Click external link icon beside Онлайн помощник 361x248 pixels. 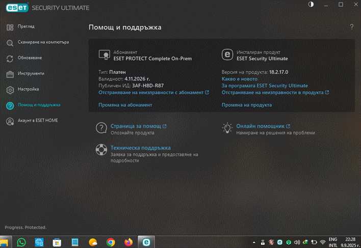point(288,126)
